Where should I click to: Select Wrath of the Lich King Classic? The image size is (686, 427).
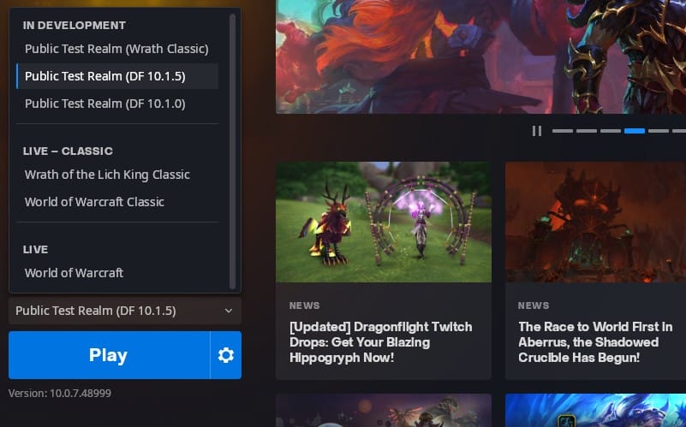tap(116, 175)
